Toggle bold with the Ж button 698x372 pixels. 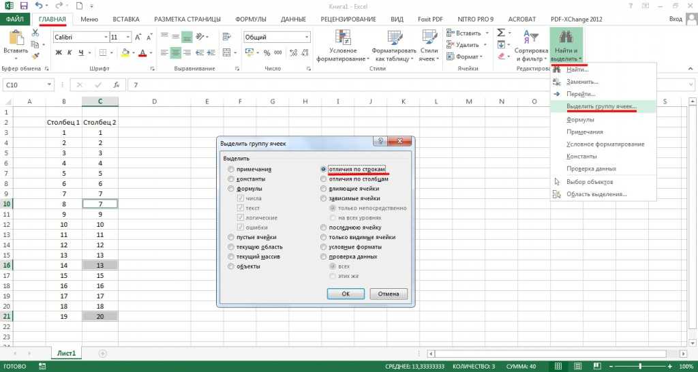(59, 53)
